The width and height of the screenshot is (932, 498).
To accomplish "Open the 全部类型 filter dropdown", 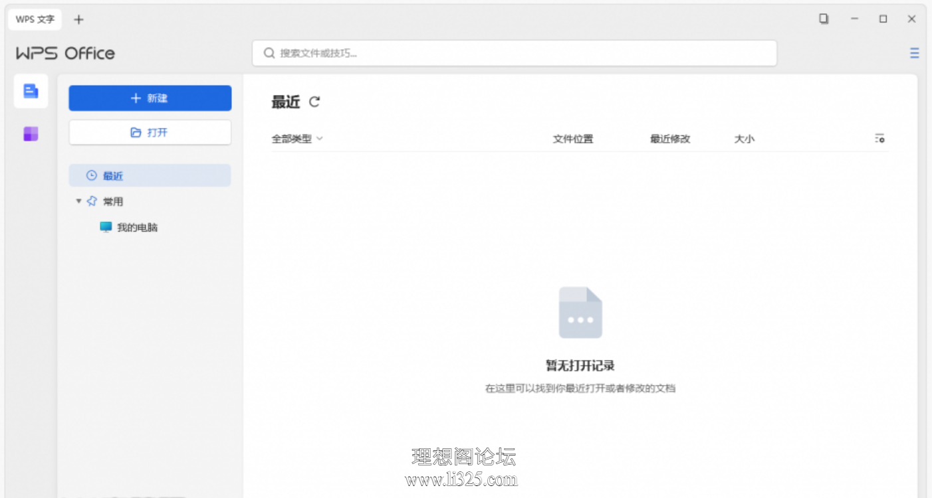I will click(297, 139).
